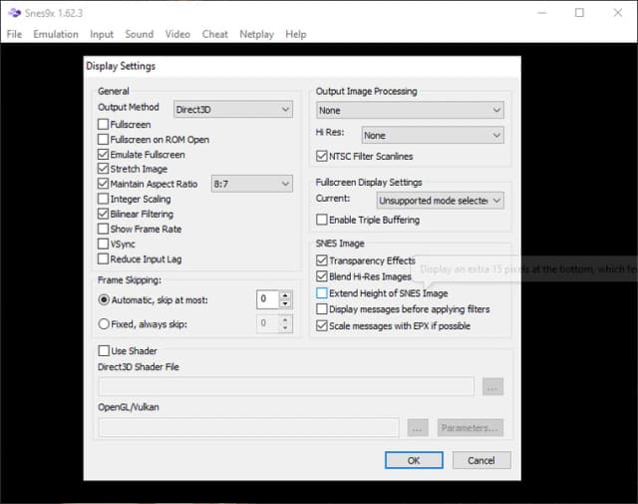The image size is (638, 504).
Task: Enable Triple Buffering checkbox
Action: [x=321, y=220]
